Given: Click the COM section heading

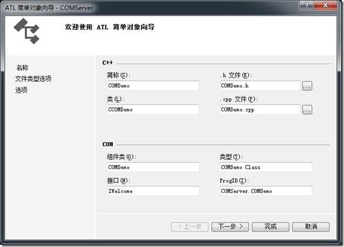Looking at the screenshot, I should 107,144.
